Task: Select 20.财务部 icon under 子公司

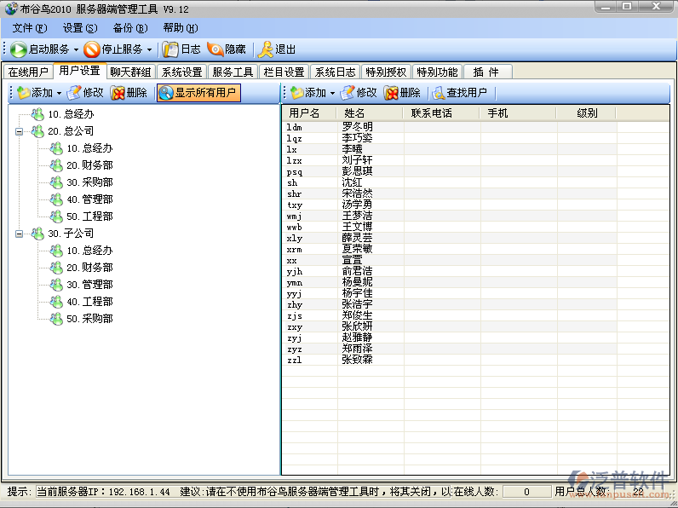Action: tap(56, 268)
